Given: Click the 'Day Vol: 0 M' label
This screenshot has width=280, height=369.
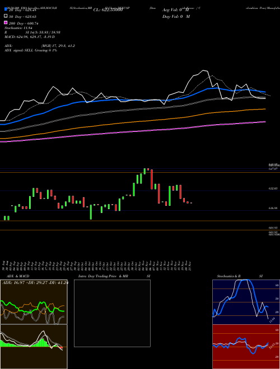Looking at the screenshot, I should point(176,16).
